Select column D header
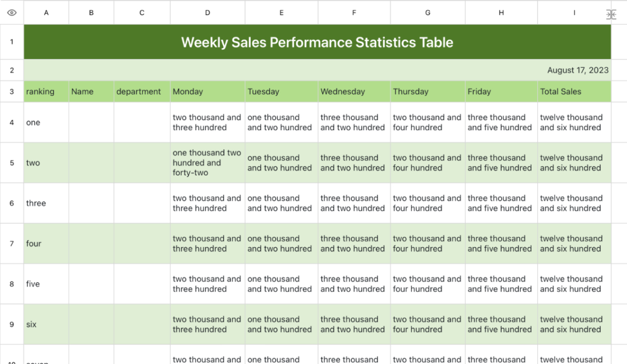Image resolution: width=627 pixels, height=364 pixels. (x=207, y=13)
